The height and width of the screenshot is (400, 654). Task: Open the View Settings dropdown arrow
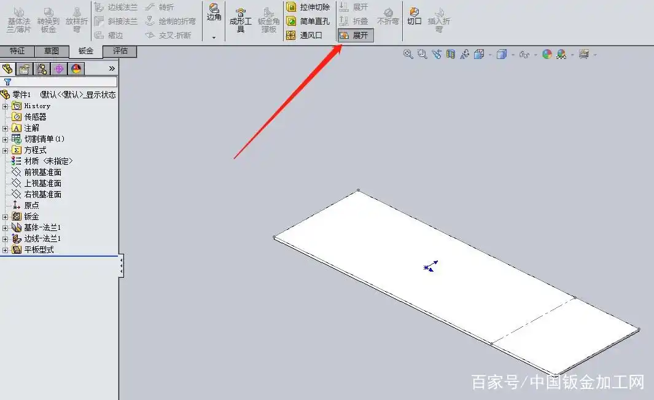[x=595, y=55]
